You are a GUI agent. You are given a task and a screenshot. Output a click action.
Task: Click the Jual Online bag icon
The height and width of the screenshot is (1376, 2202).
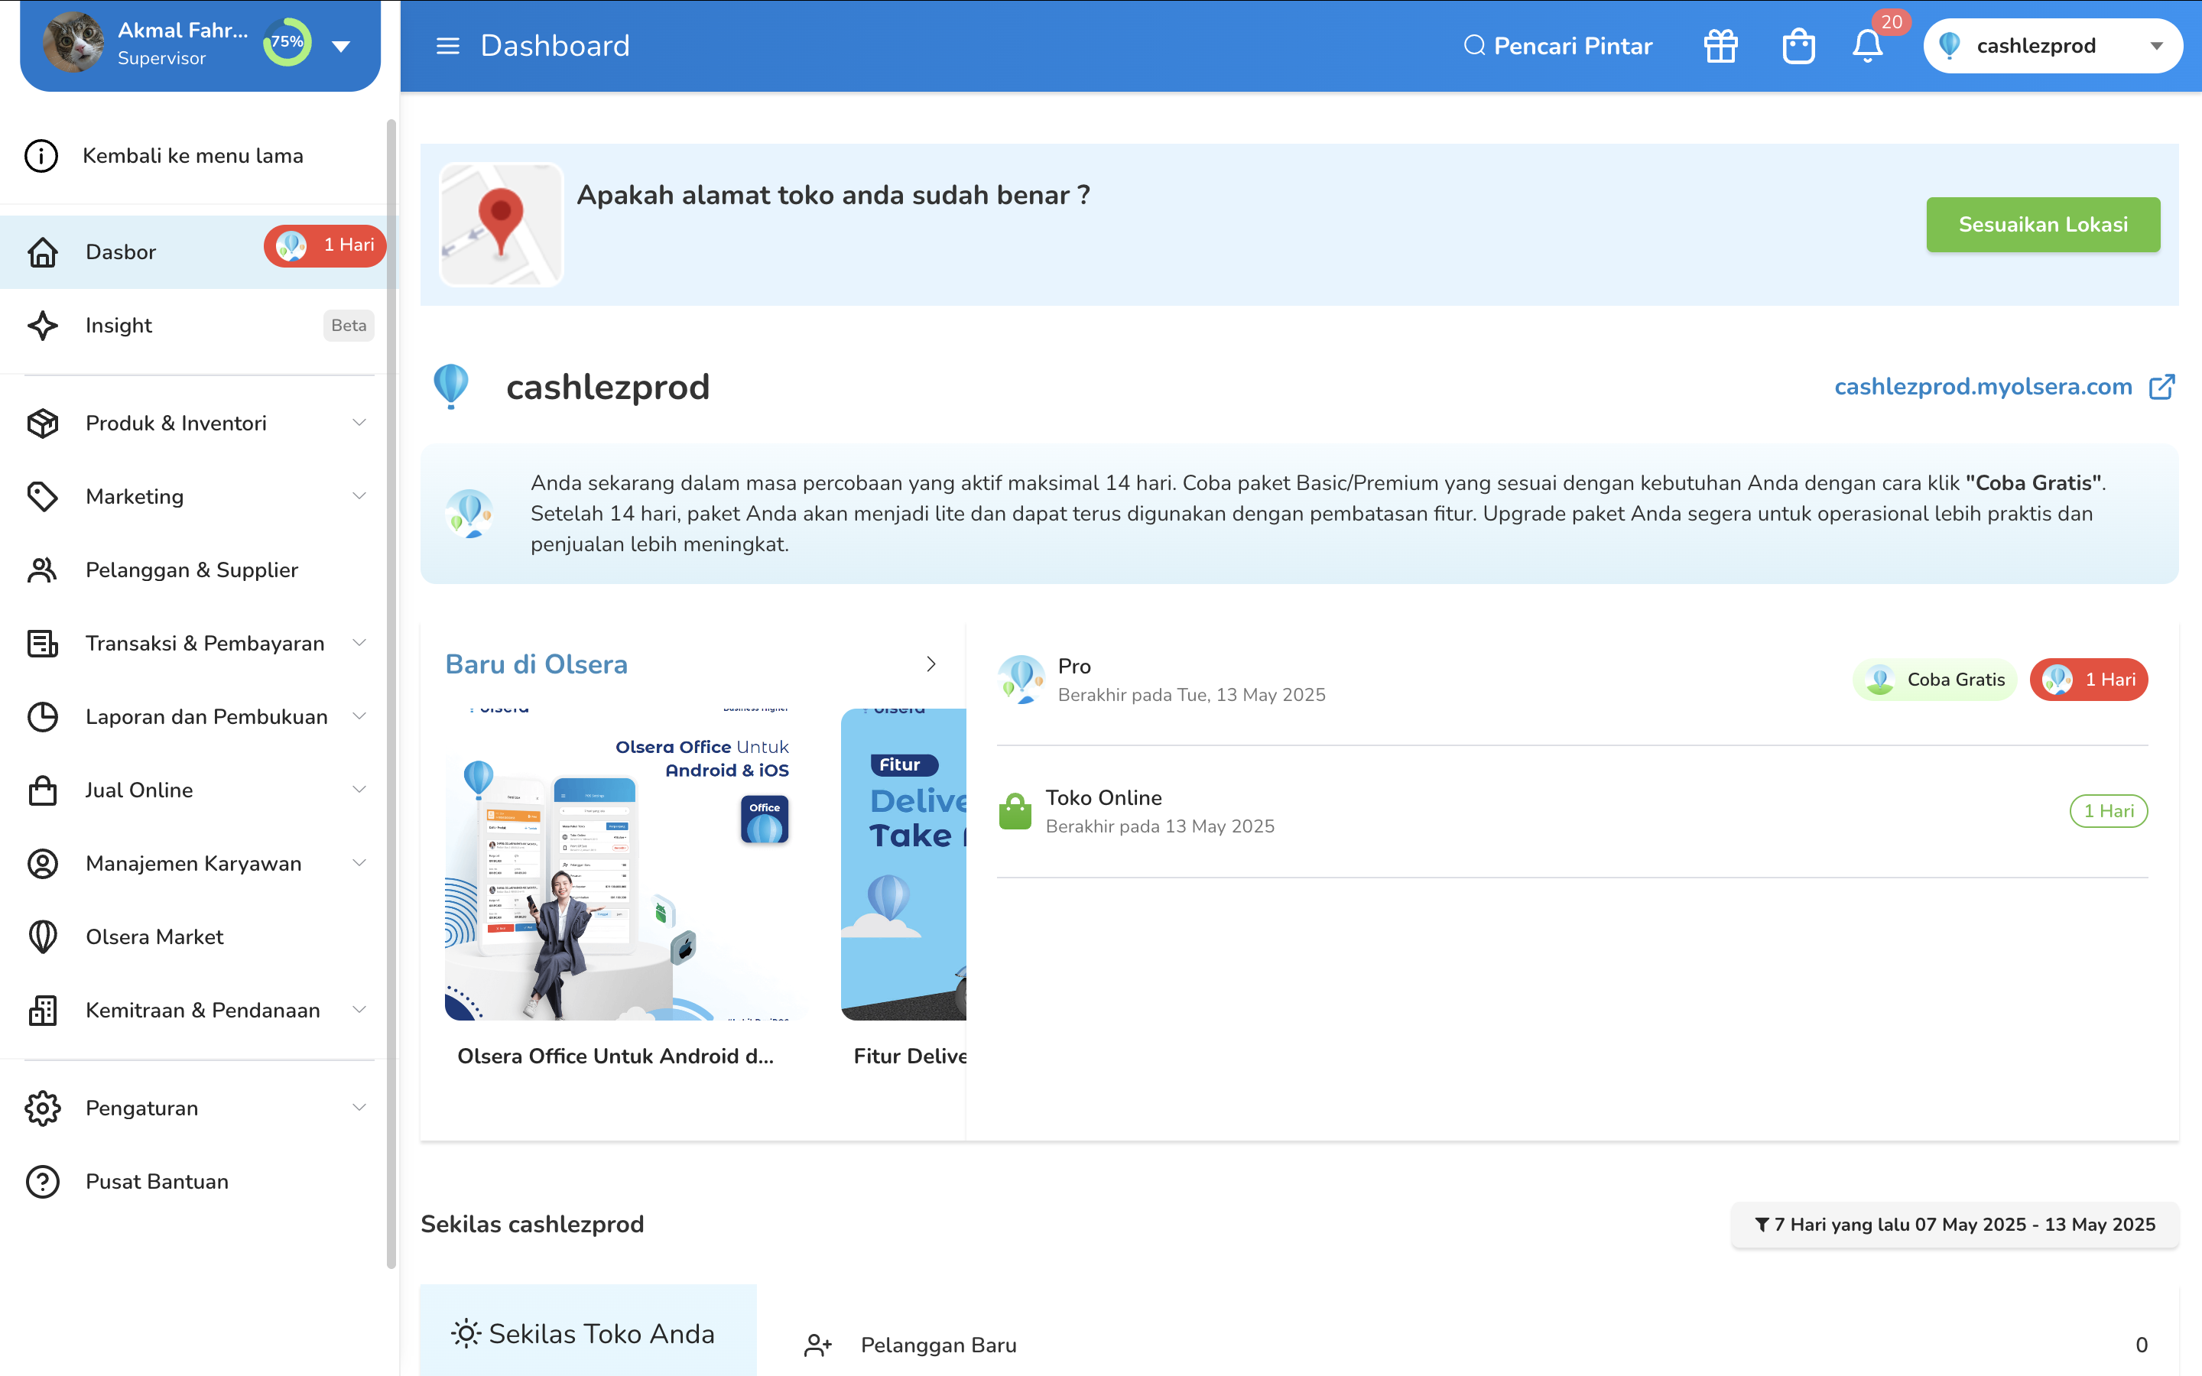[x=43, y=790]
